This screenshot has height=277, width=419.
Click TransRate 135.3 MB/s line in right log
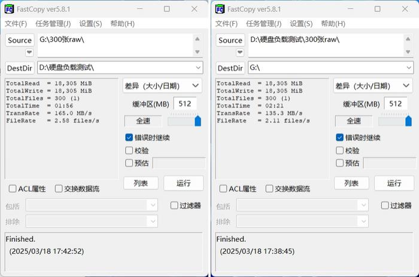click(259, 113)
